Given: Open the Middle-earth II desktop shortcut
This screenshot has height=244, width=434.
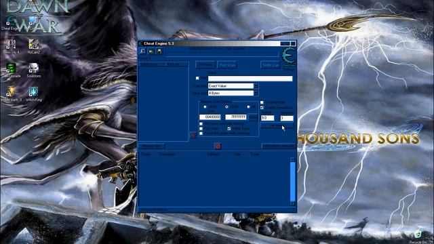Looking at the screenshot, I should coord(11,94).
